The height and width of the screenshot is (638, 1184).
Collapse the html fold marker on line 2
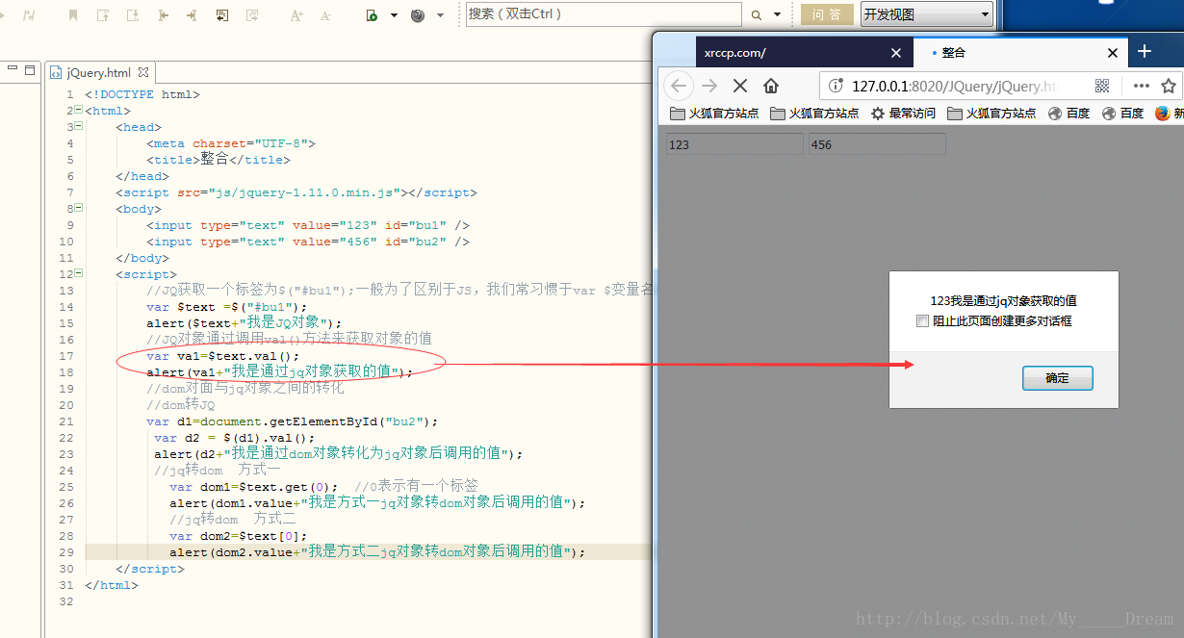click(78, 111)
